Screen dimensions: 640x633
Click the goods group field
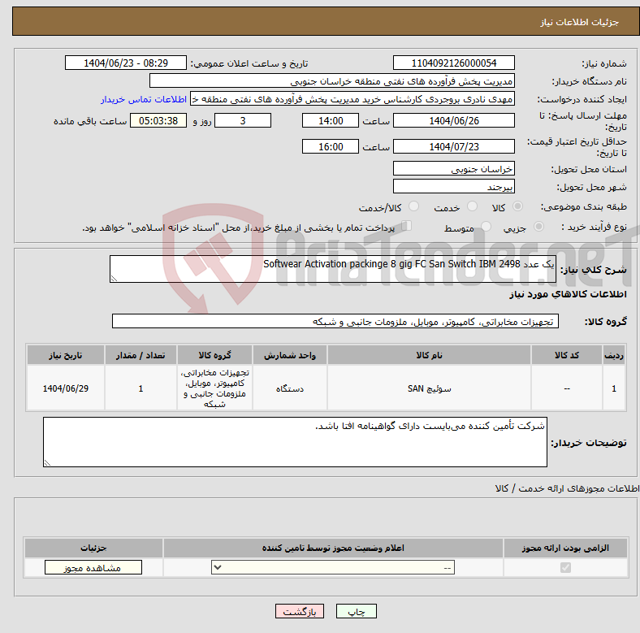[x=335, y=322]
